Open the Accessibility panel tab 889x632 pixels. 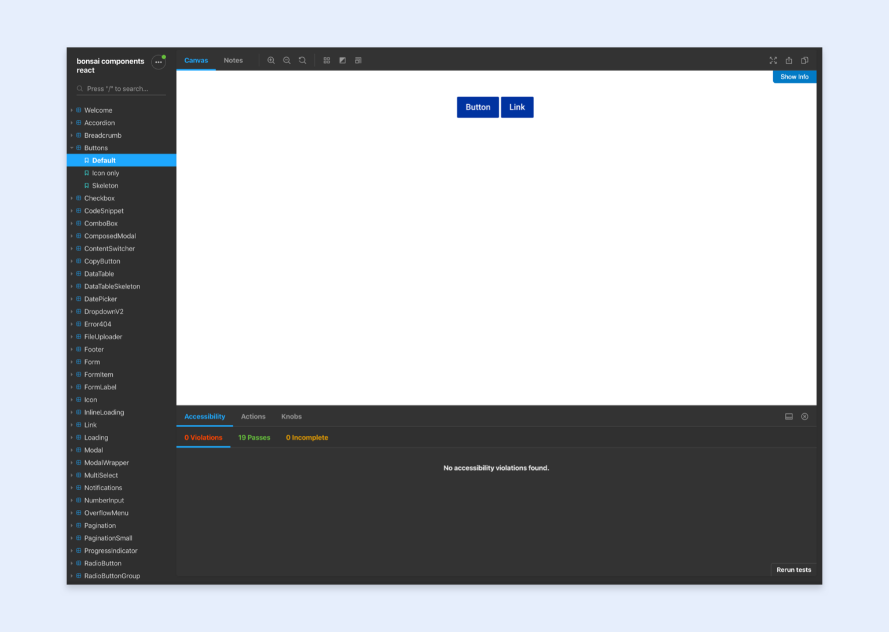pos(205,417)
